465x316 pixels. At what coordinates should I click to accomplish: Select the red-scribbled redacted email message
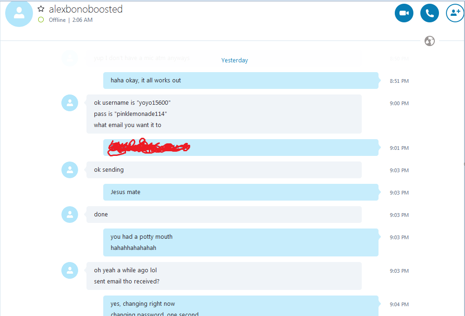241,148
